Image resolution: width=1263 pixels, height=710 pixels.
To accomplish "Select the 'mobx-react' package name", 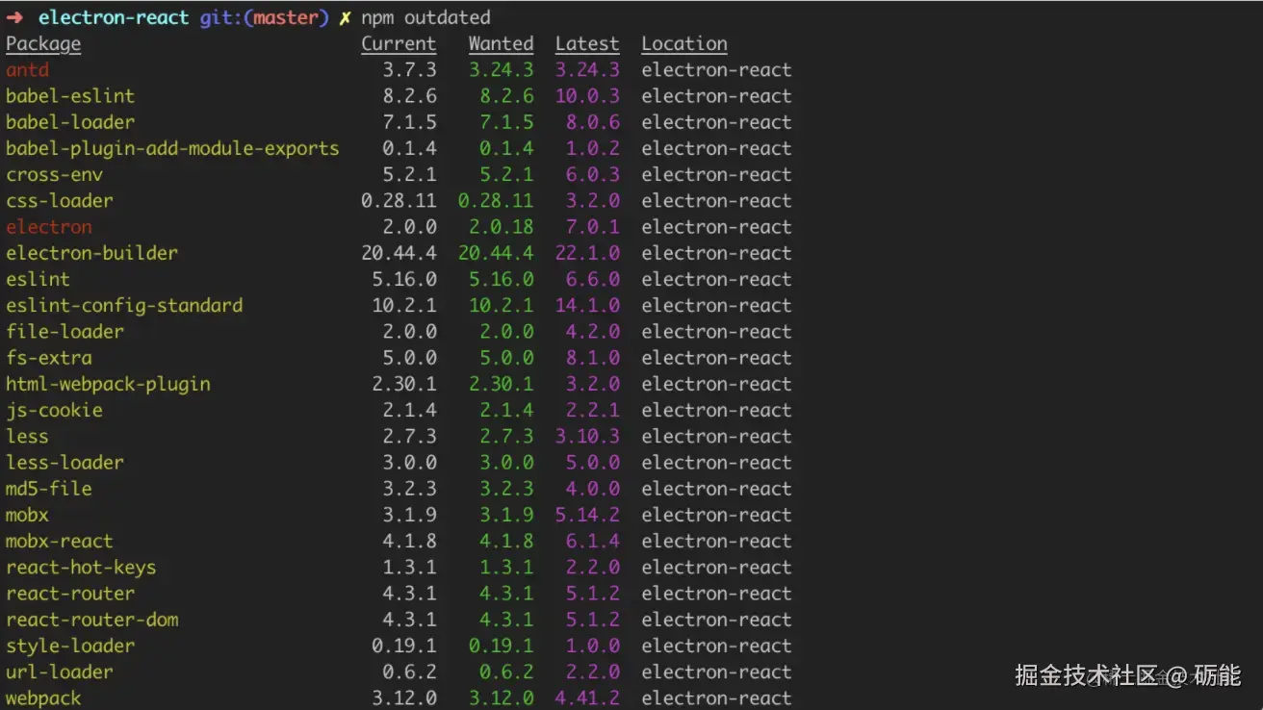I will click(60, 541).
